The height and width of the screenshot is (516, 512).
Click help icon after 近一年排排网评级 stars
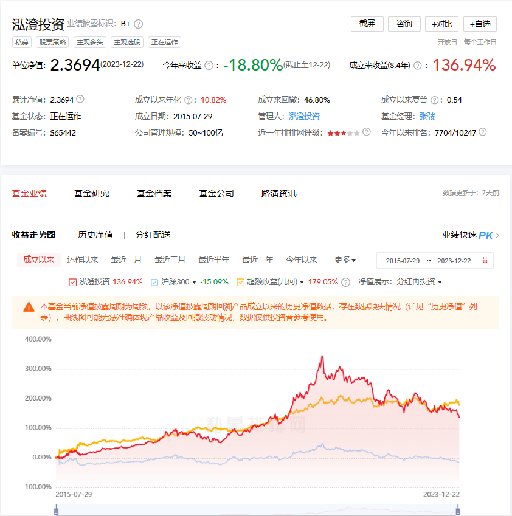(367, 132)
